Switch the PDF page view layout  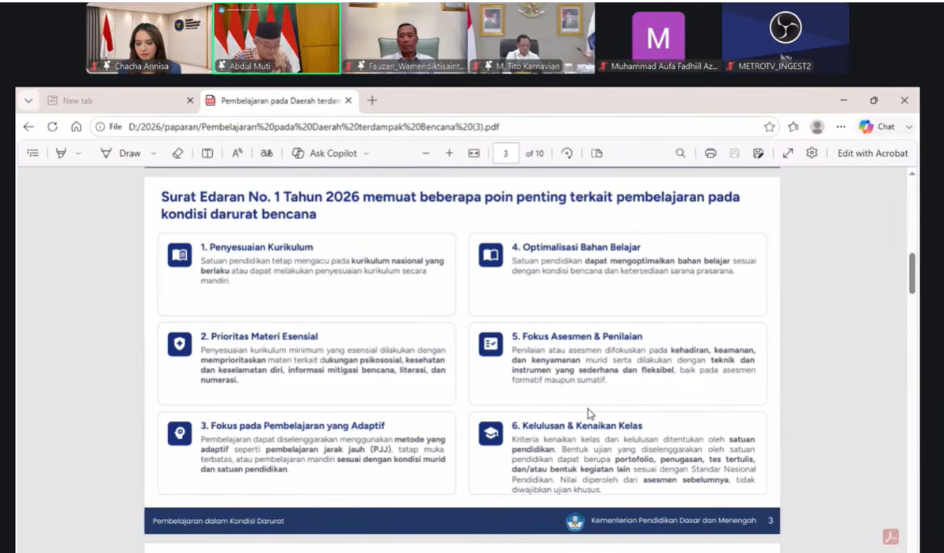pyautogui.click(x=596, y=153)
